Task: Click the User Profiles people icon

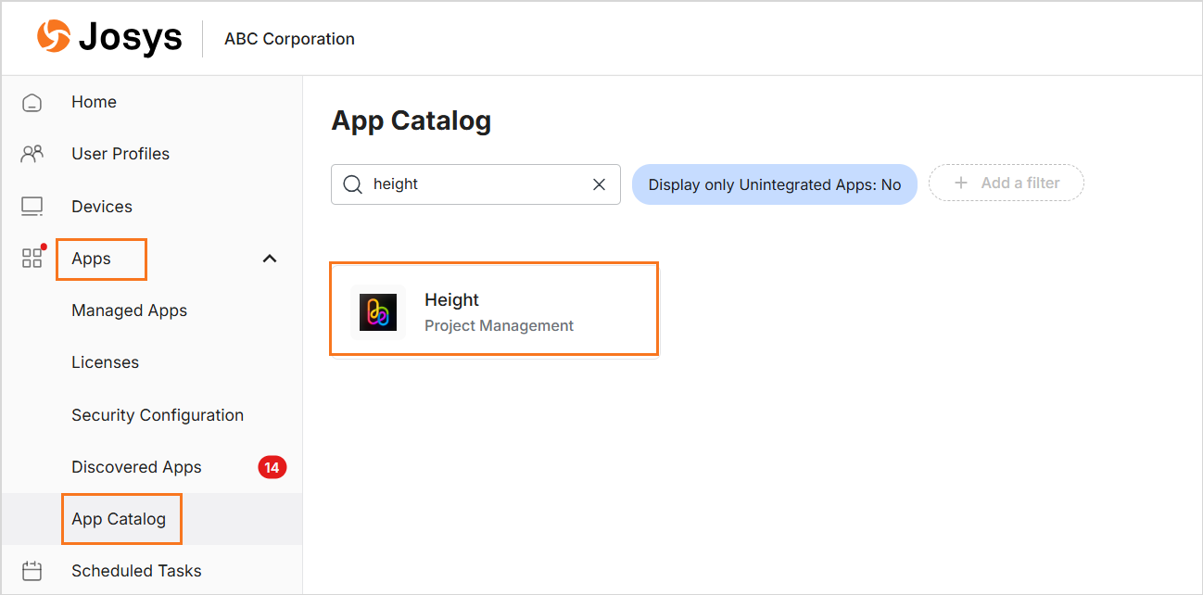Action: [32, 154]
